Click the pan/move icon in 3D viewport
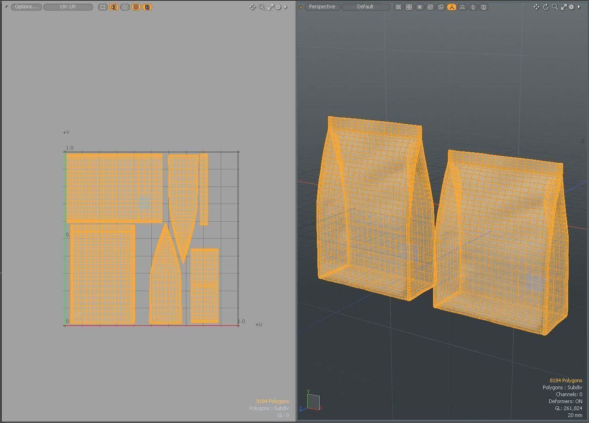Screen dimensions: 589x423 coord(537,7)
